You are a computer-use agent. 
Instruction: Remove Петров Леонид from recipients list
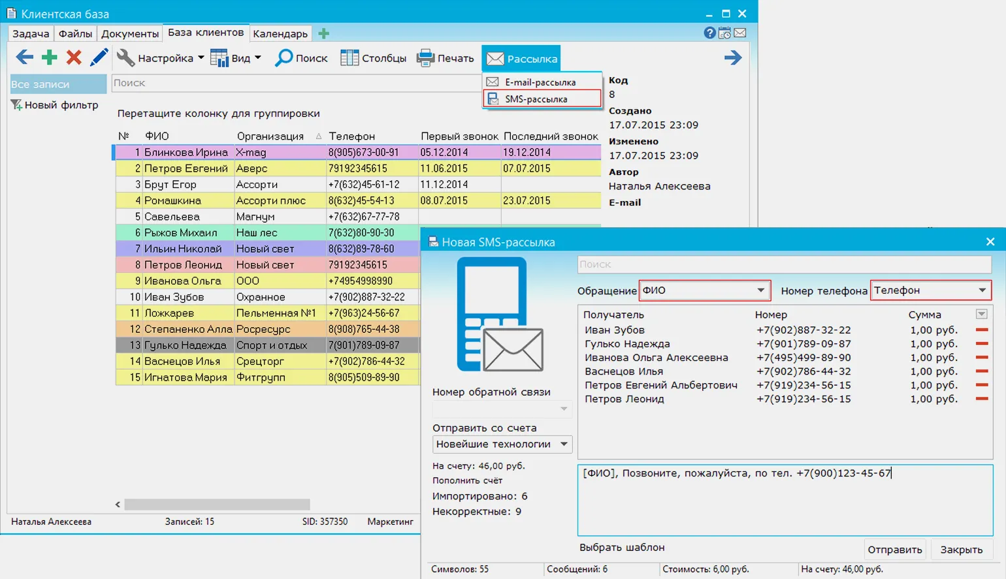tap(981, 399)
